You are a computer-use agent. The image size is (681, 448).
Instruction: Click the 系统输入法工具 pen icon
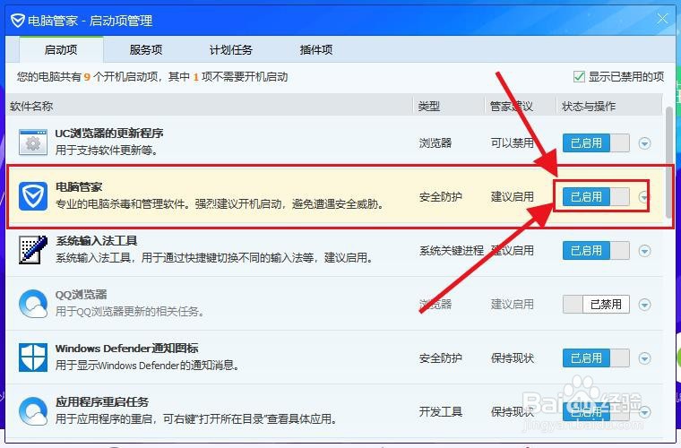point(33,250)
